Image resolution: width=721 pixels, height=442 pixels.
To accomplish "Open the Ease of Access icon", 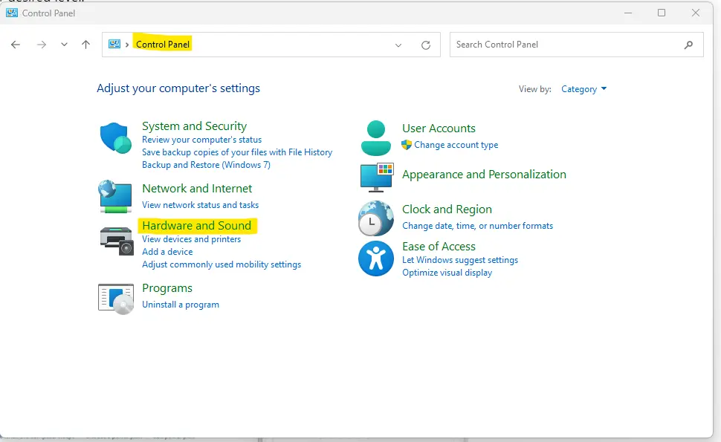I will 376,259.
